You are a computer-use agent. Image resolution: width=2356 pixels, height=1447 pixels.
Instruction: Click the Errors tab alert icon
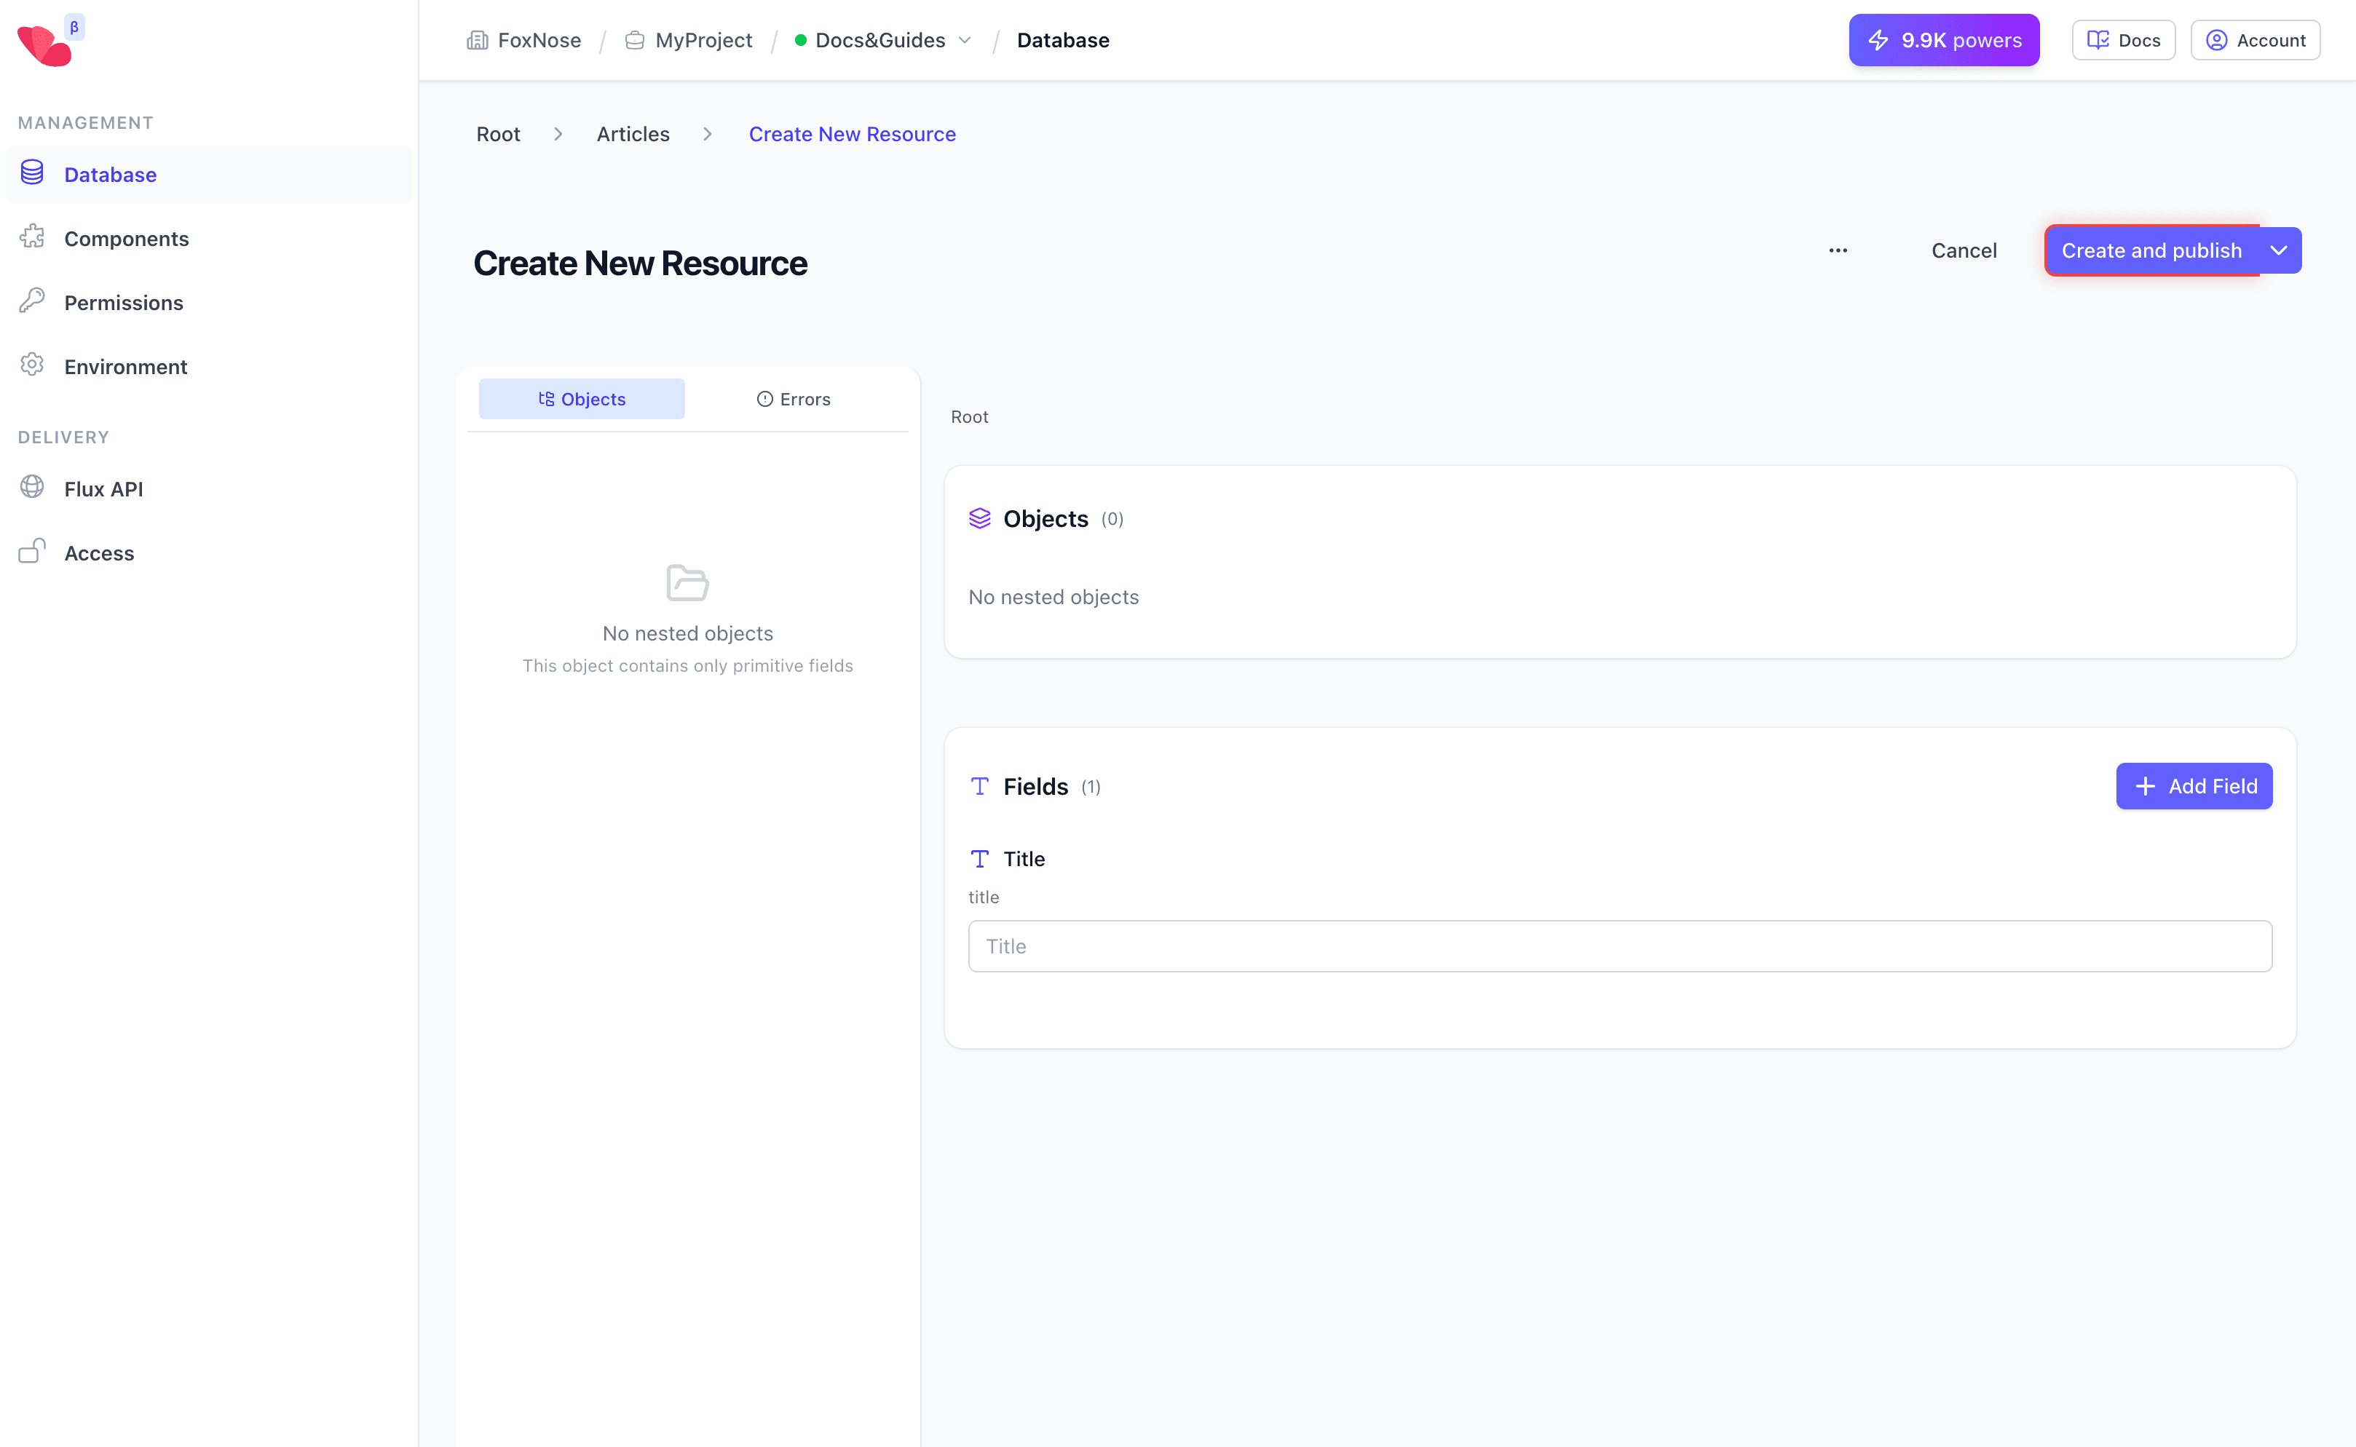point(765,399)
